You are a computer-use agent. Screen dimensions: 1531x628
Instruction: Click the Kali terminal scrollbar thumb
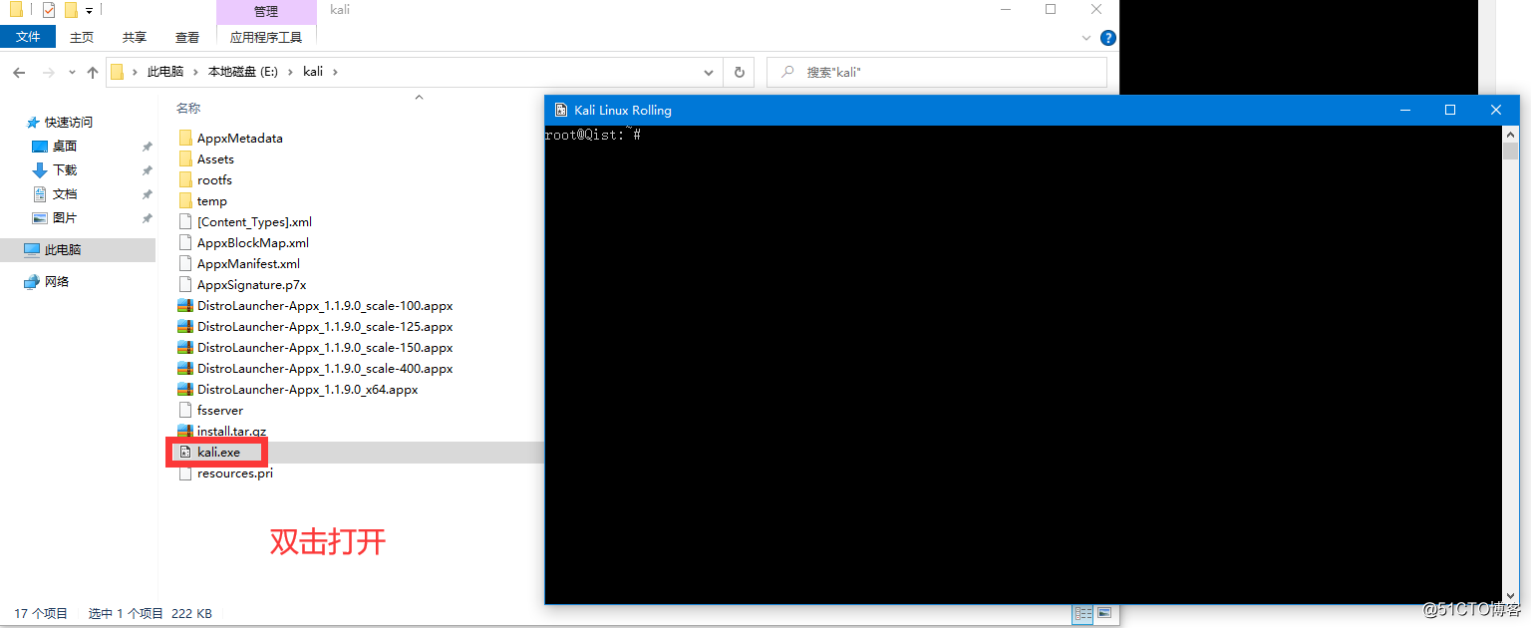tap(1510, 151)
